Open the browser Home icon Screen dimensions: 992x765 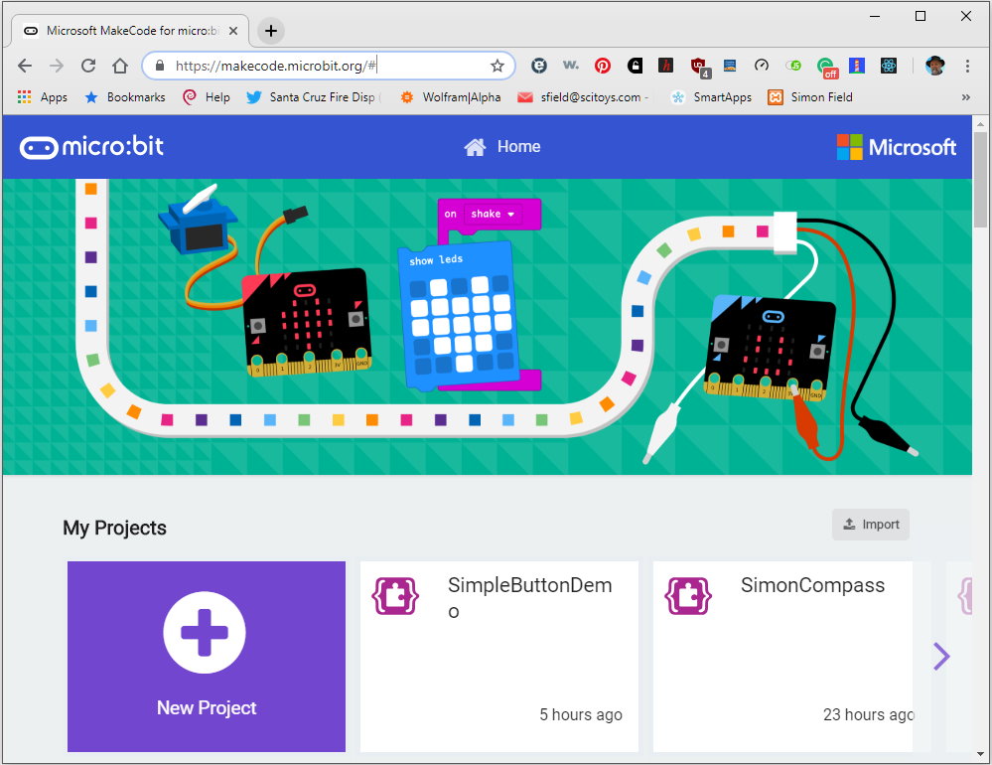[x=120, y=66]
